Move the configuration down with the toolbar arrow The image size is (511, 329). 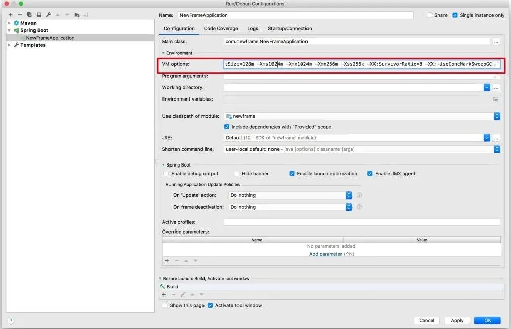coord(67,15)
